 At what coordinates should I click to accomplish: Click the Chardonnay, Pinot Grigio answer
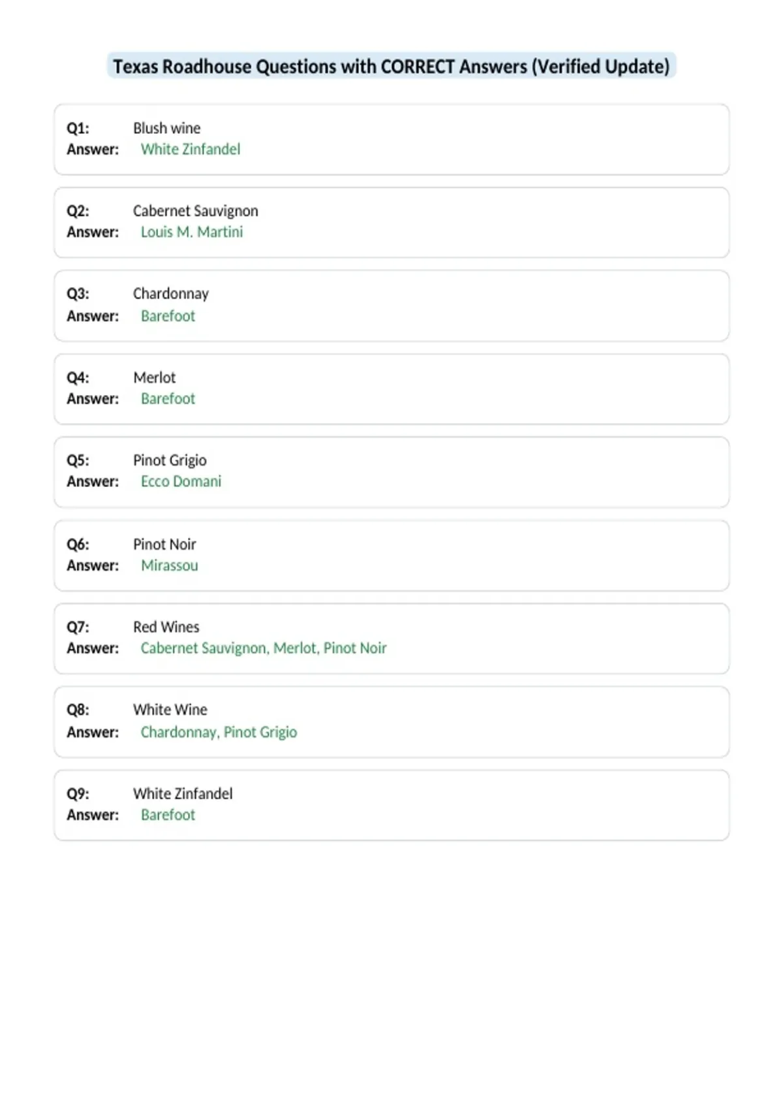[219, 733]
